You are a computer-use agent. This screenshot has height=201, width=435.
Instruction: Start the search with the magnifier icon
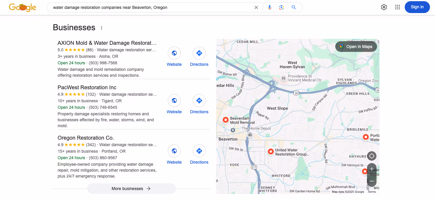tap(294, 7)
